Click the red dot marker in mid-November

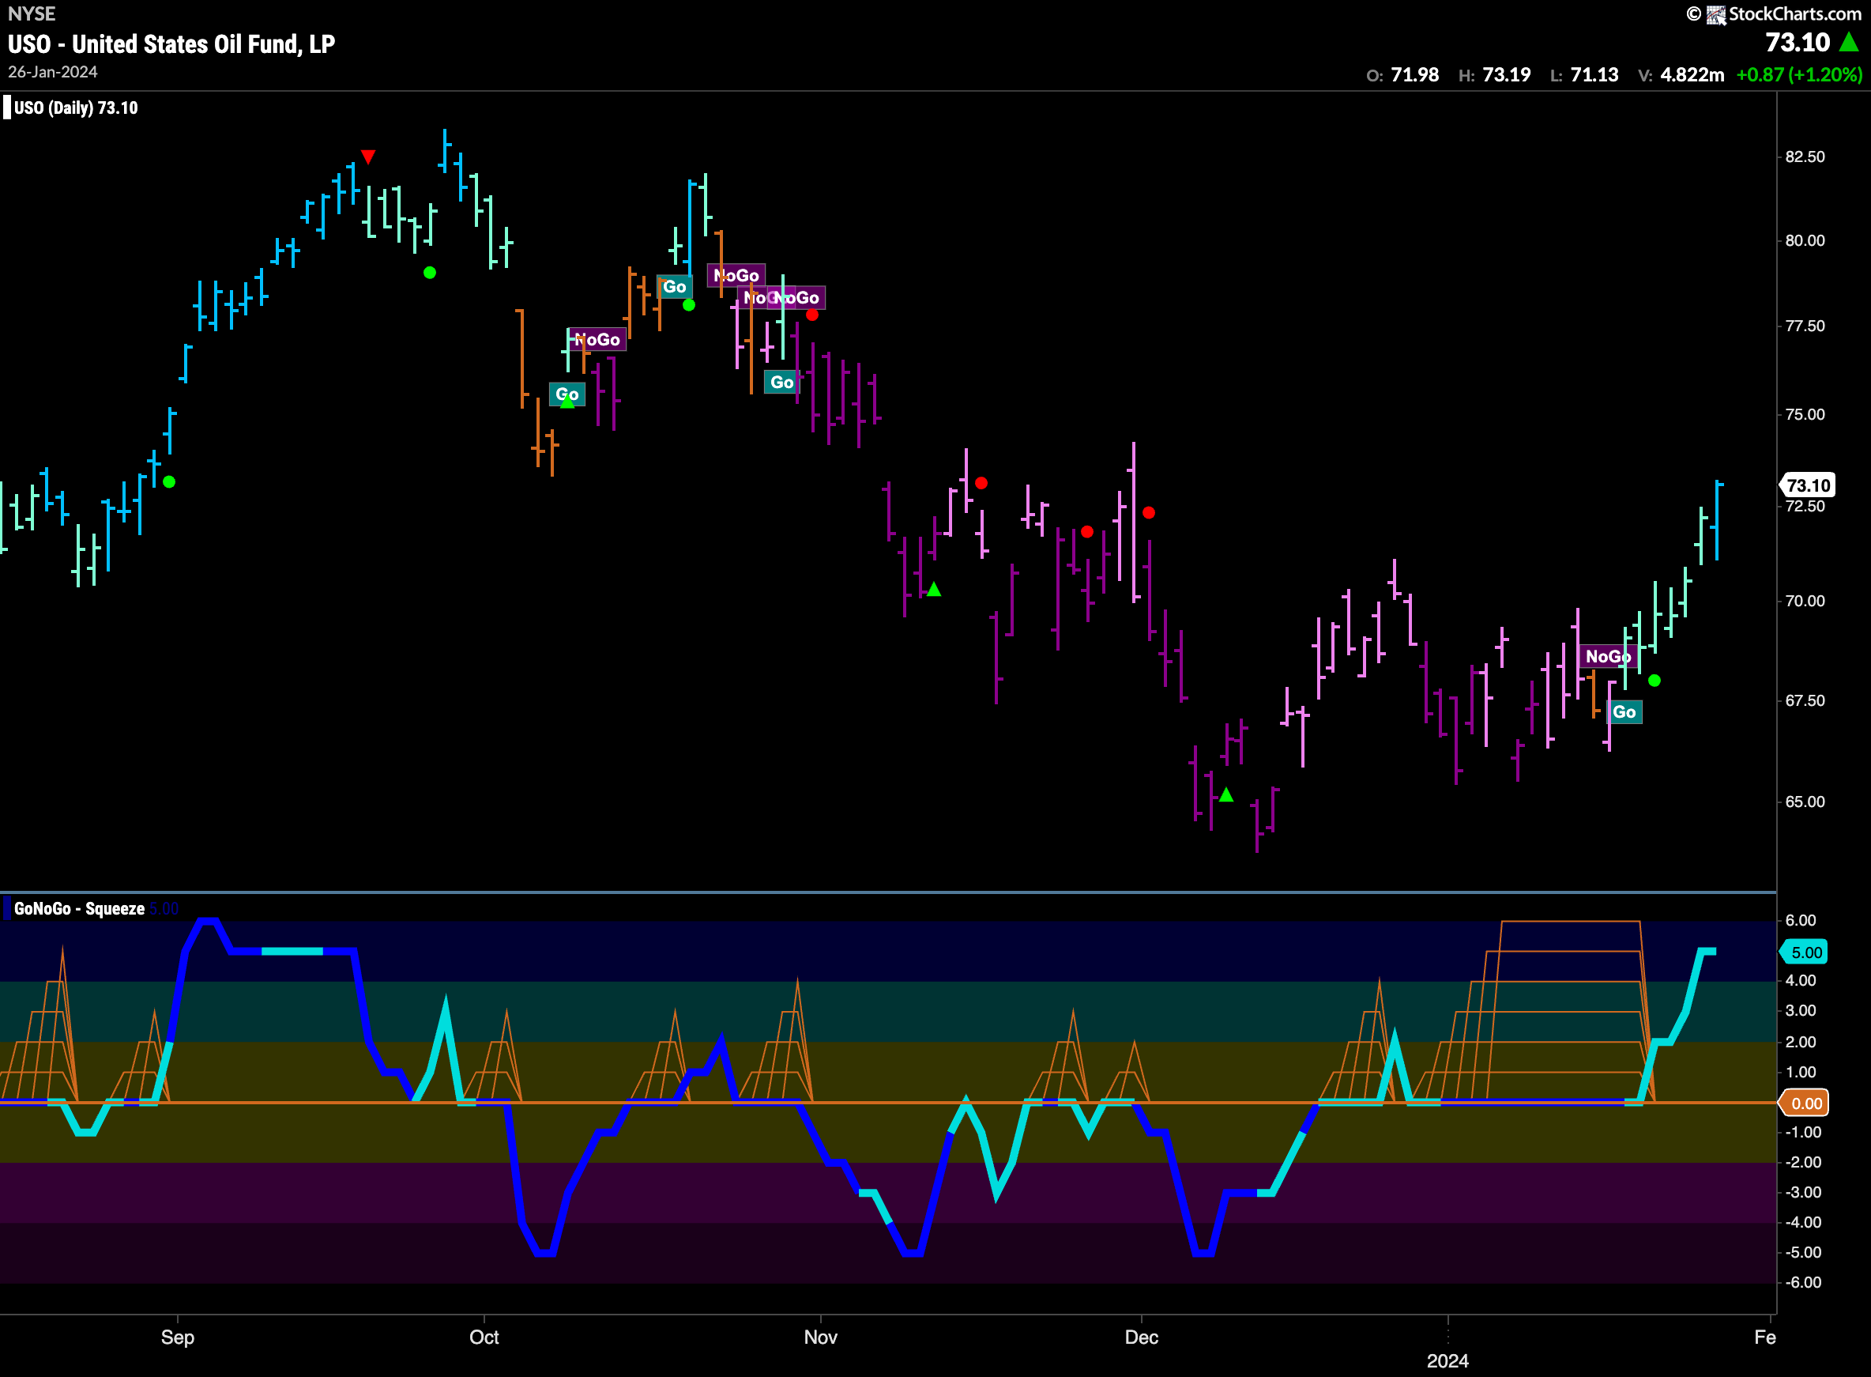click(981, 484)
